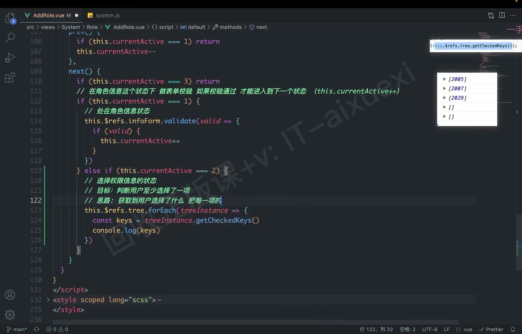Split the editor to the right
Image resolution: width=522 pixels, height=334 pixels.
pos(502,15)
